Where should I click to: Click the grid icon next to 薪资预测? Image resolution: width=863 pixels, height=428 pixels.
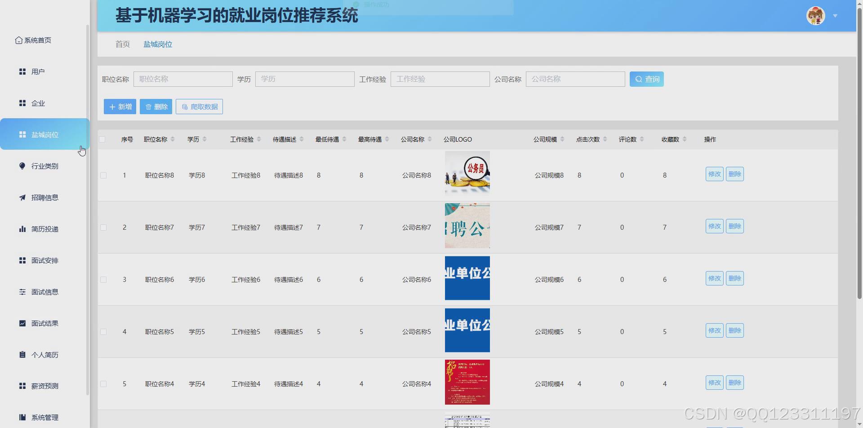coord(22,386)
